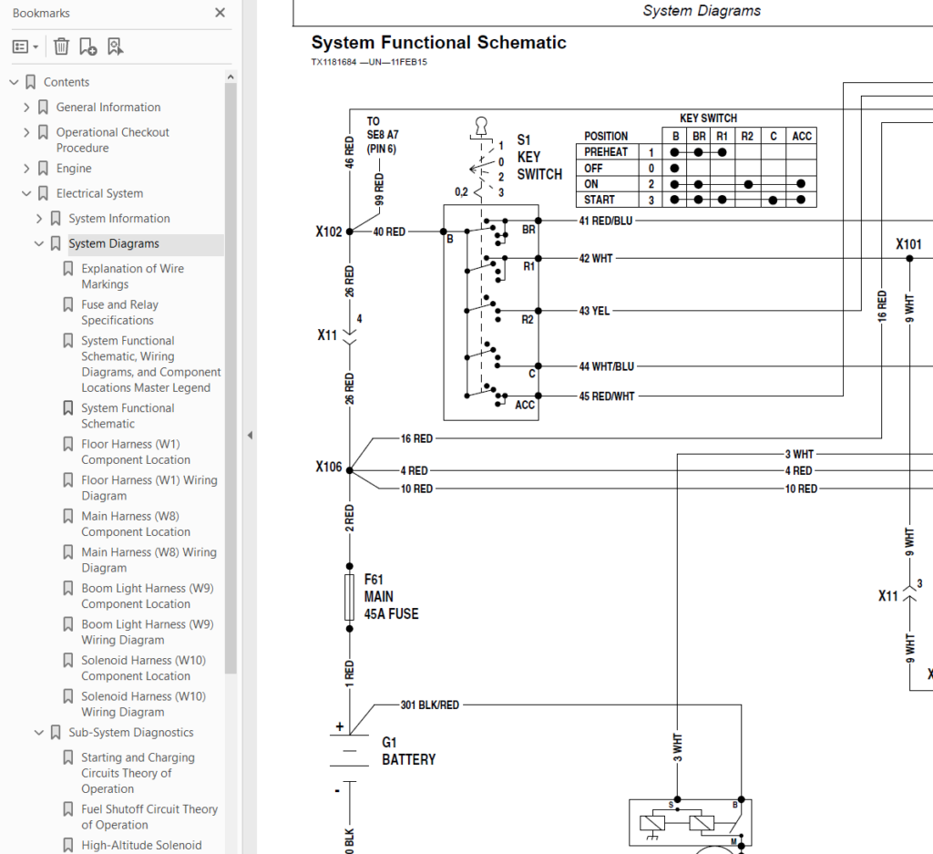The height and width of the screenshot is (854, 933).
Task: Click bookmark icon beside Starting and Charging Circuits
Action: click(x=68, y=757)
